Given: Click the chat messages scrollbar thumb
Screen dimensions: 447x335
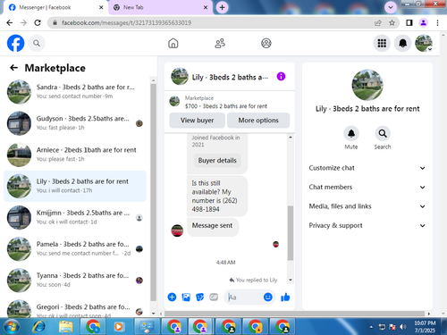Looking at the screenshot, I should [291, 233].
